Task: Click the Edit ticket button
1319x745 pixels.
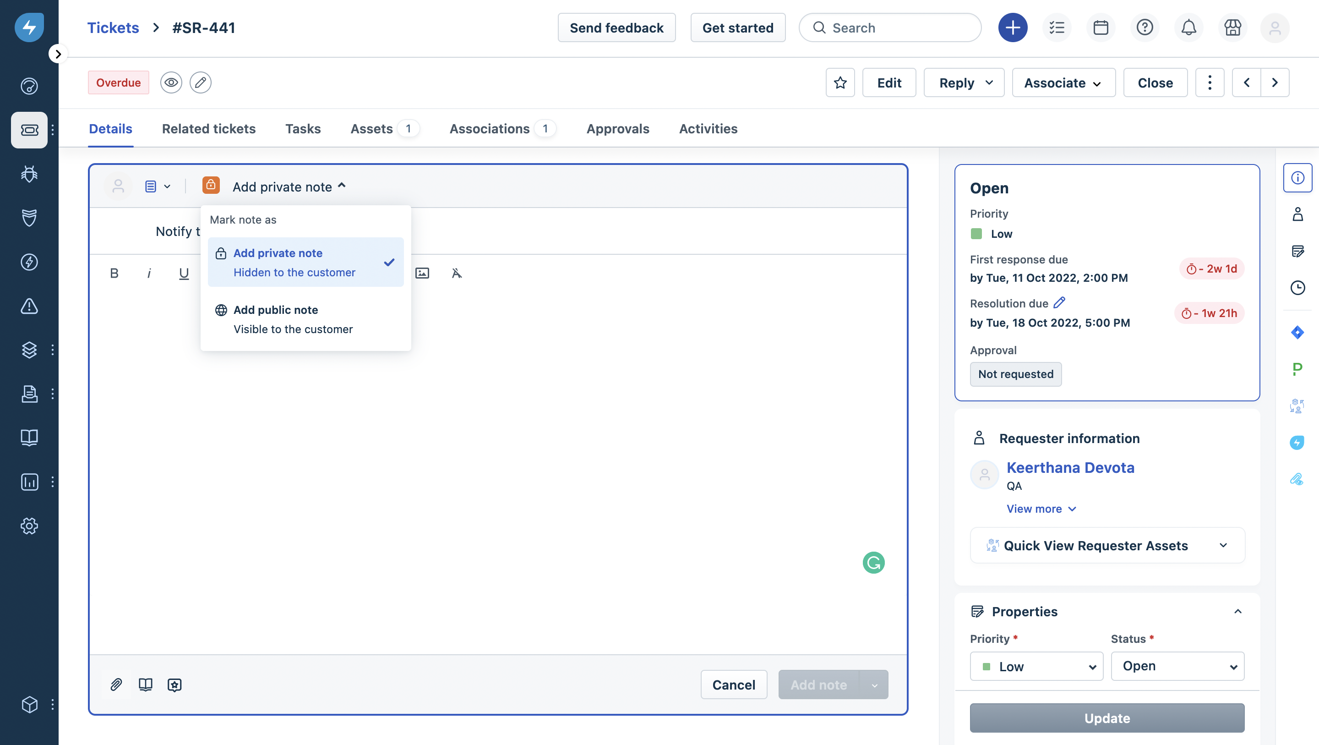Action: coord(889,82)
